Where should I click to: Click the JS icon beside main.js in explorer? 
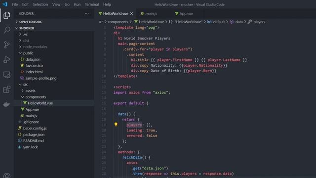click(22, 116)
